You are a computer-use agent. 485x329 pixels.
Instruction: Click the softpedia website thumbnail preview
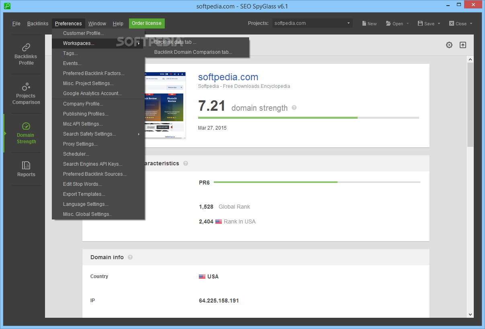pos(165,106)
